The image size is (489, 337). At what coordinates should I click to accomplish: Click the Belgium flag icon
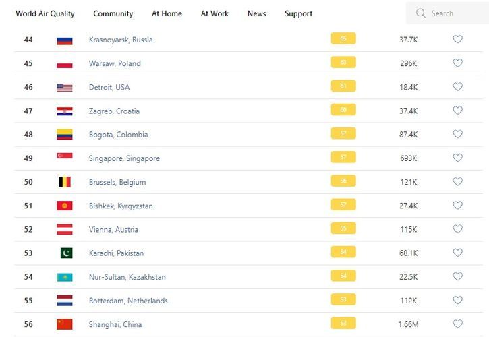click(x=65, y=182)
